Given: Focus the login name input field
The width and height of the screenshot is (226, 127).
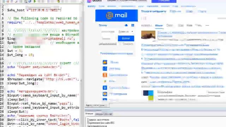Looking at the screenshot, I should [108, 31].
